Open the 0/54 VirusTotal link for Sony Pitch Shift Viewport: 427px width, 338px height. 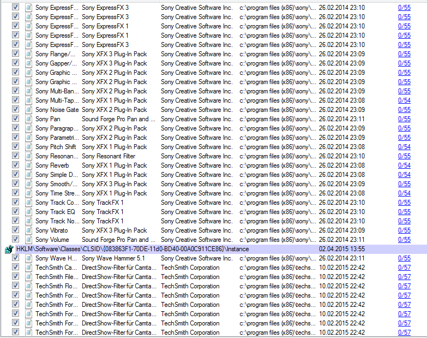click(404, 147)
